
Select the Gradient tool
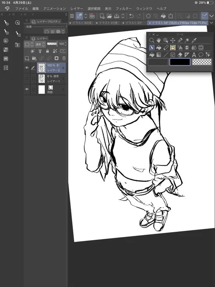(159, 55)
